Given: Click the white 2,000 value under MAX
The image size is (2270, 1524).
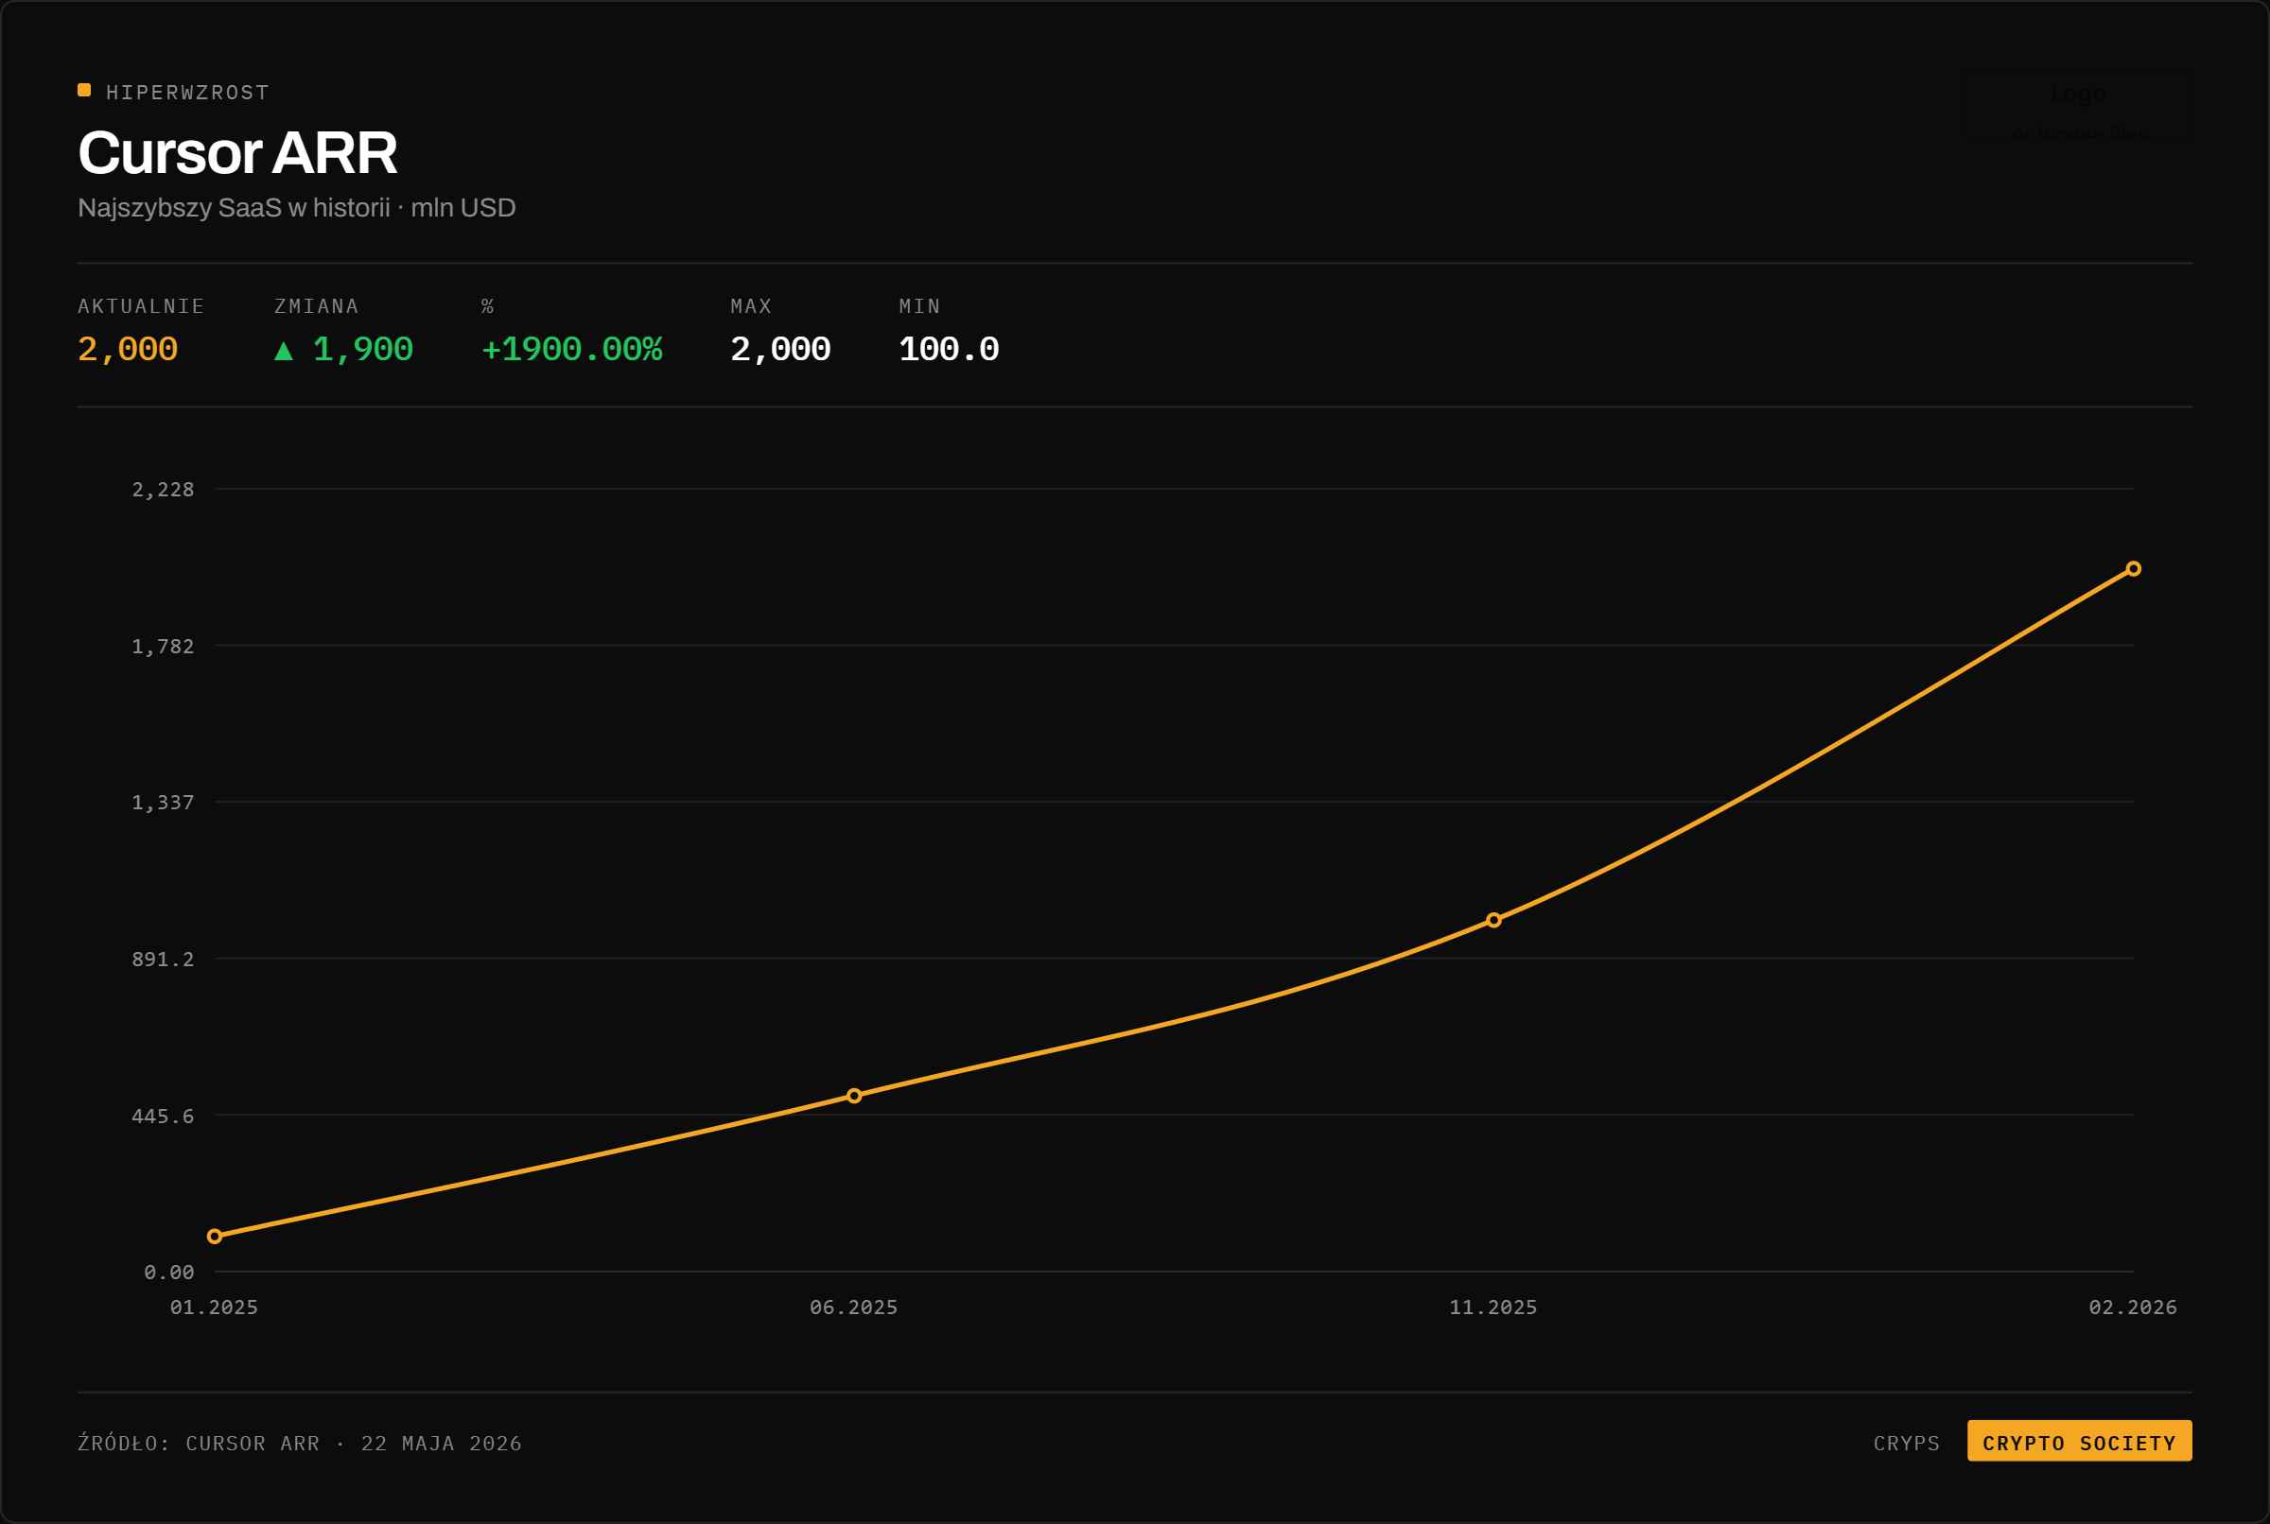Looking at the screenshot, I should click(x=779, y=350).
